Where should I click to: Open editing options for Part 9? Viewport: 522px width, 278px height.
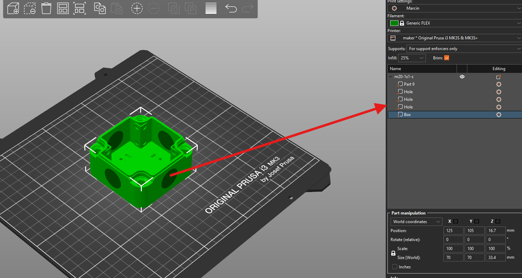(x=498, y=84)
